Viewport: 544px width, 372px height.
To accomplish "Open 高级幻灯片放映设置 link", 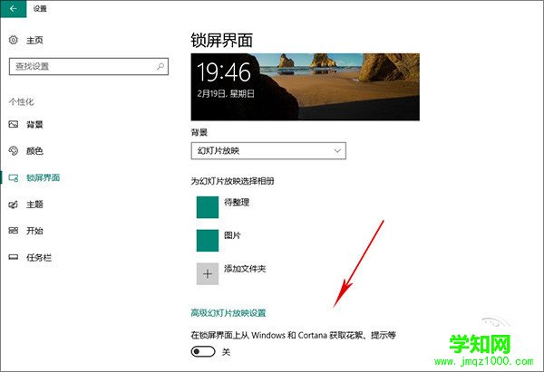I will point(228,313).
